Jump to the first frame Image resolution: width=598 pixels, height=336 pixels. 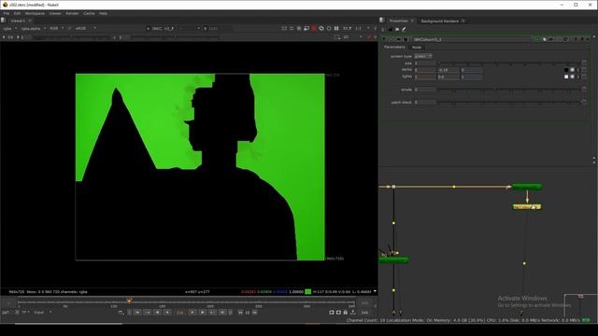(x=137, y=313)
